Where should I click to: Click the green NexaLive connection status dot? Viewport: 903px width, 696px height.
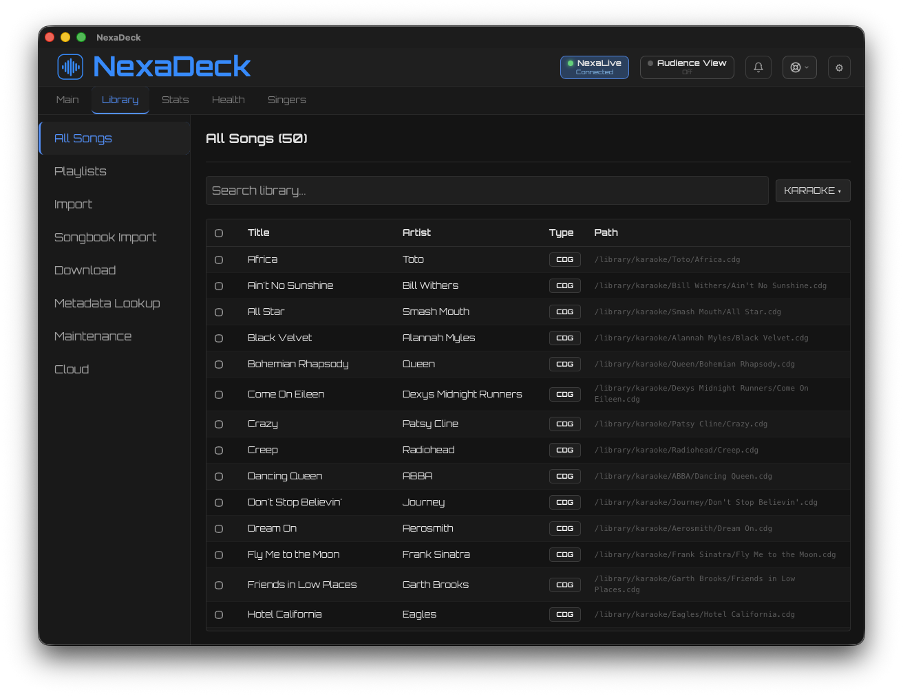pyautogui.click(x=571, y=63)
